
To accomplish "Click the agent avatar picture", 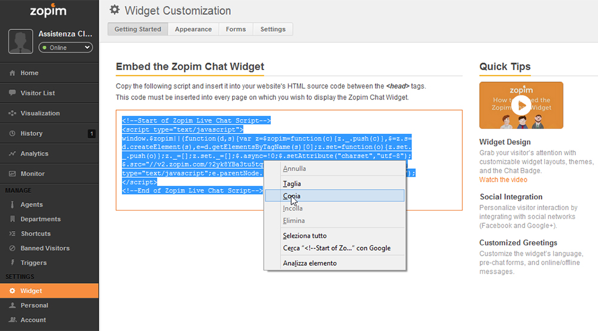I will [x=20, y=41].
